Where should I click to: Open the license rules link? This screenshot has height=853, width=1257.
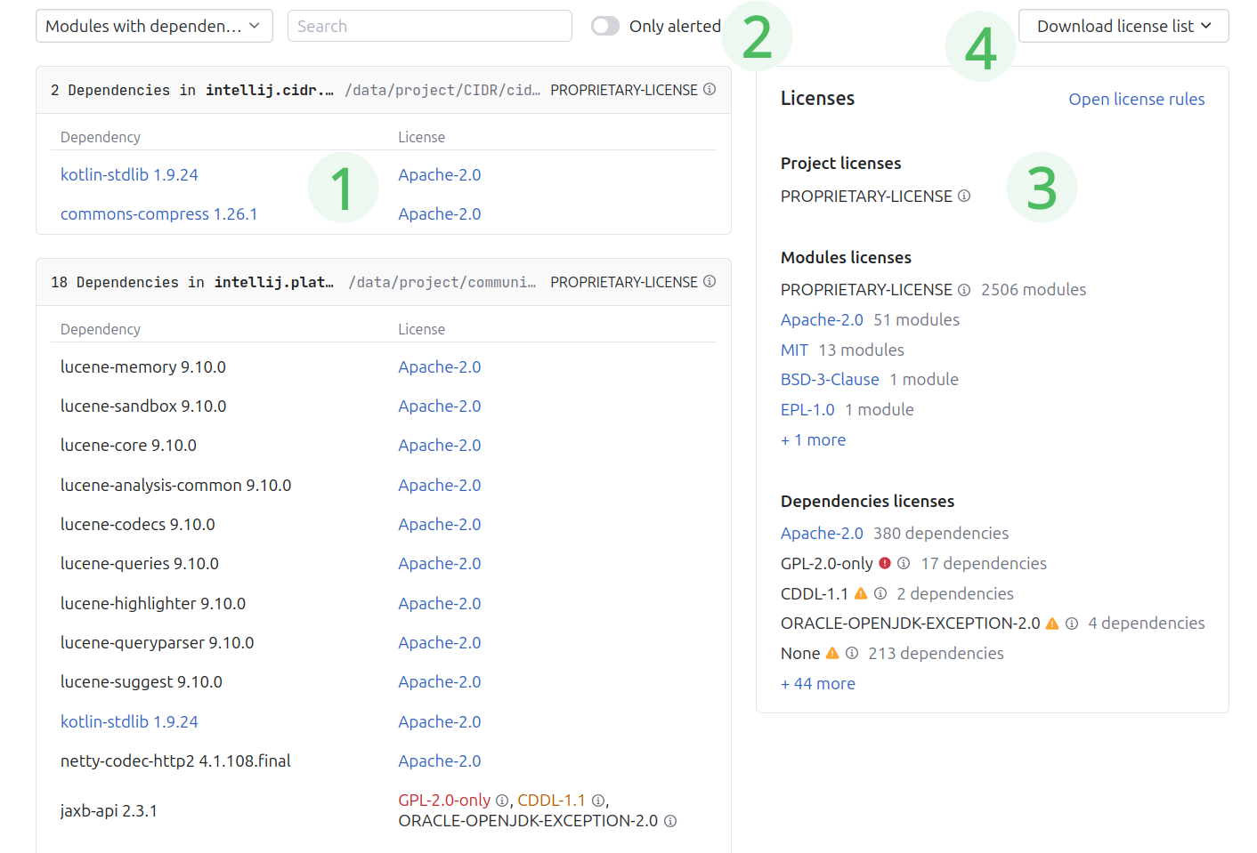[x=1136, y=100]
